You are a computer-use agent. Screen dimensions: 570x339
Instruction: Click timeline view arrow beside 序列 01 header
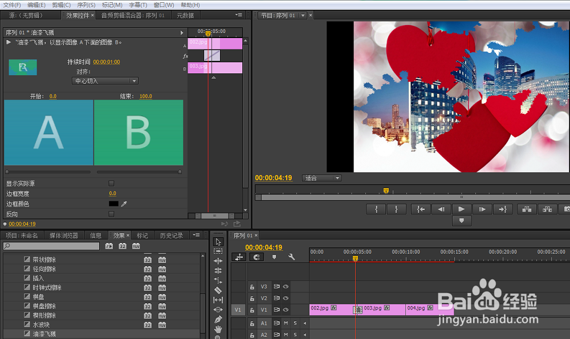182,32
